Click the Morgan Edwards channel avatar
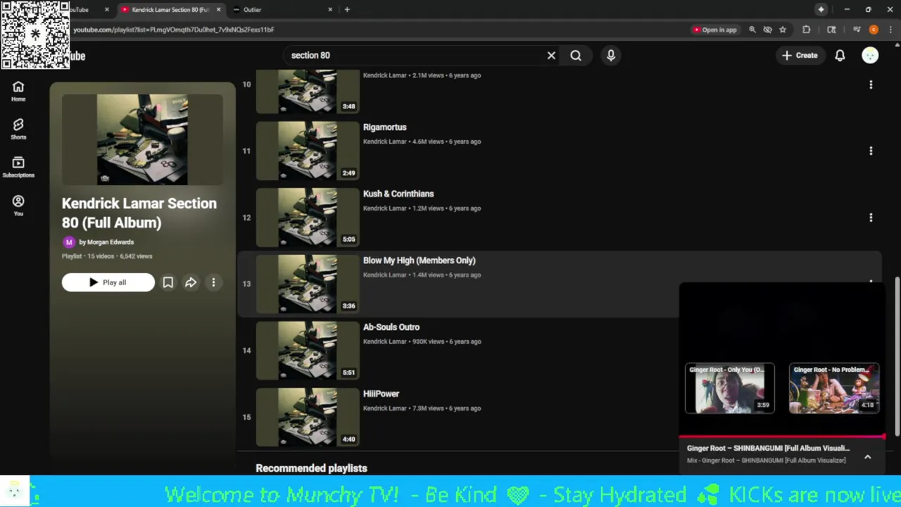Screen dimensions: 901x507 68,242
